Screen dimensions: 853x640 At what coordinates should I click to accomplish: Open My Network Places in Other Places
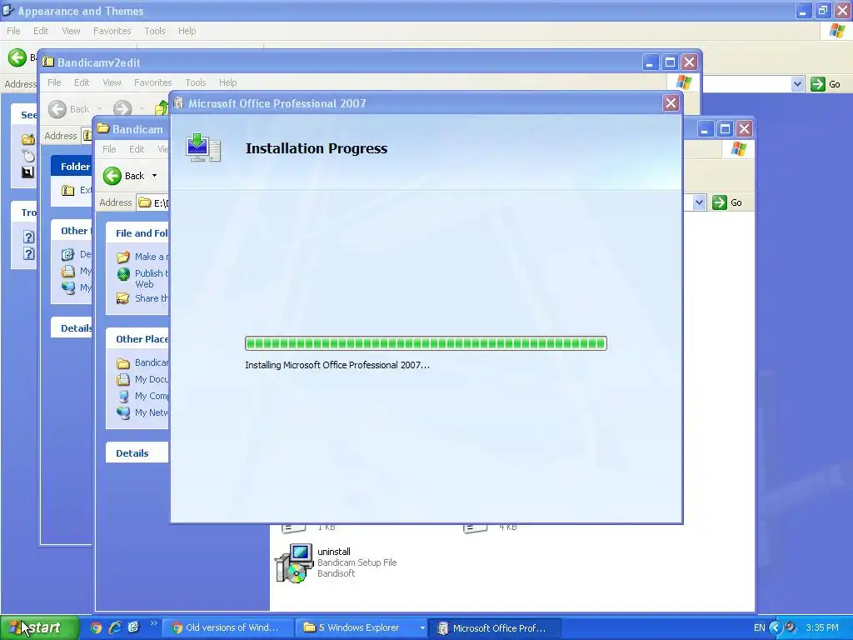[143, 412]
